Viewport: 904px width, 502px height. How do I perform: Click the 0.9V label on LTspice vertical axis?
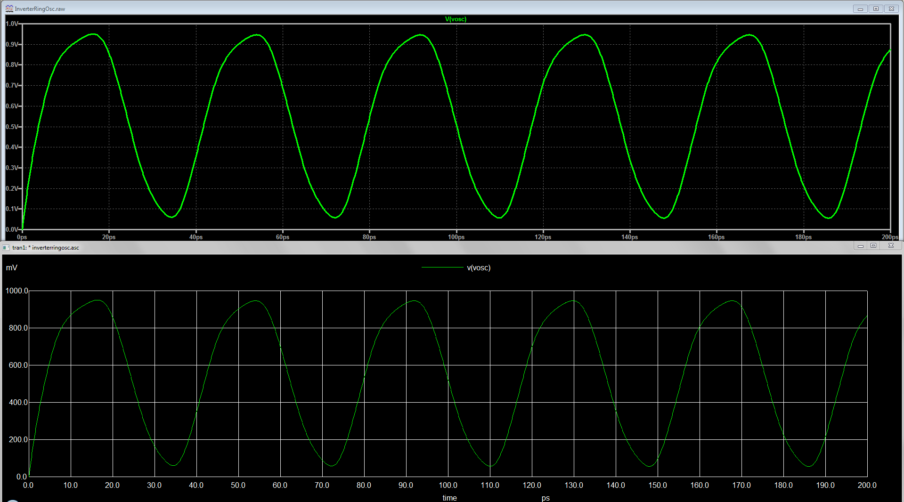click(x=12, y=44)
